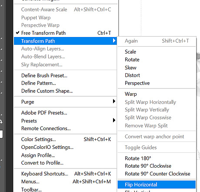Choose the Distort transform option
Viewport: 200px width, 192px height.
click(157, 75)
